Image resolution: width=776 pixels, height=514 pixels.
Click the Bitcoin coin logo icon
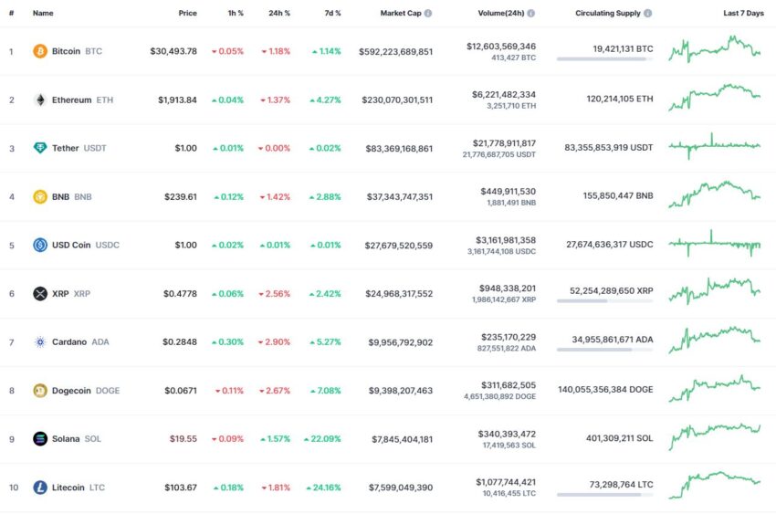pyautogui.click(x=40, y=51)
